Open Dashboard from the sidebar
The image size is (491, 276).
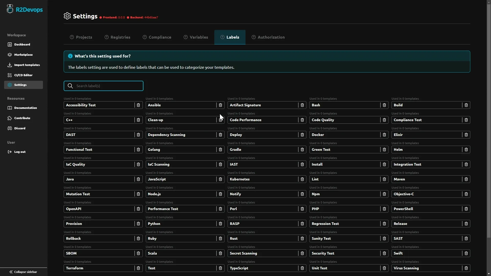pos(22,44)
